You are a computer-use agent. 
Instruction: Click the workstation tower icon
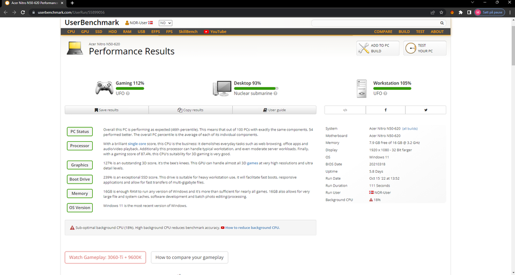pyautogui.click(x=362, y=88)
